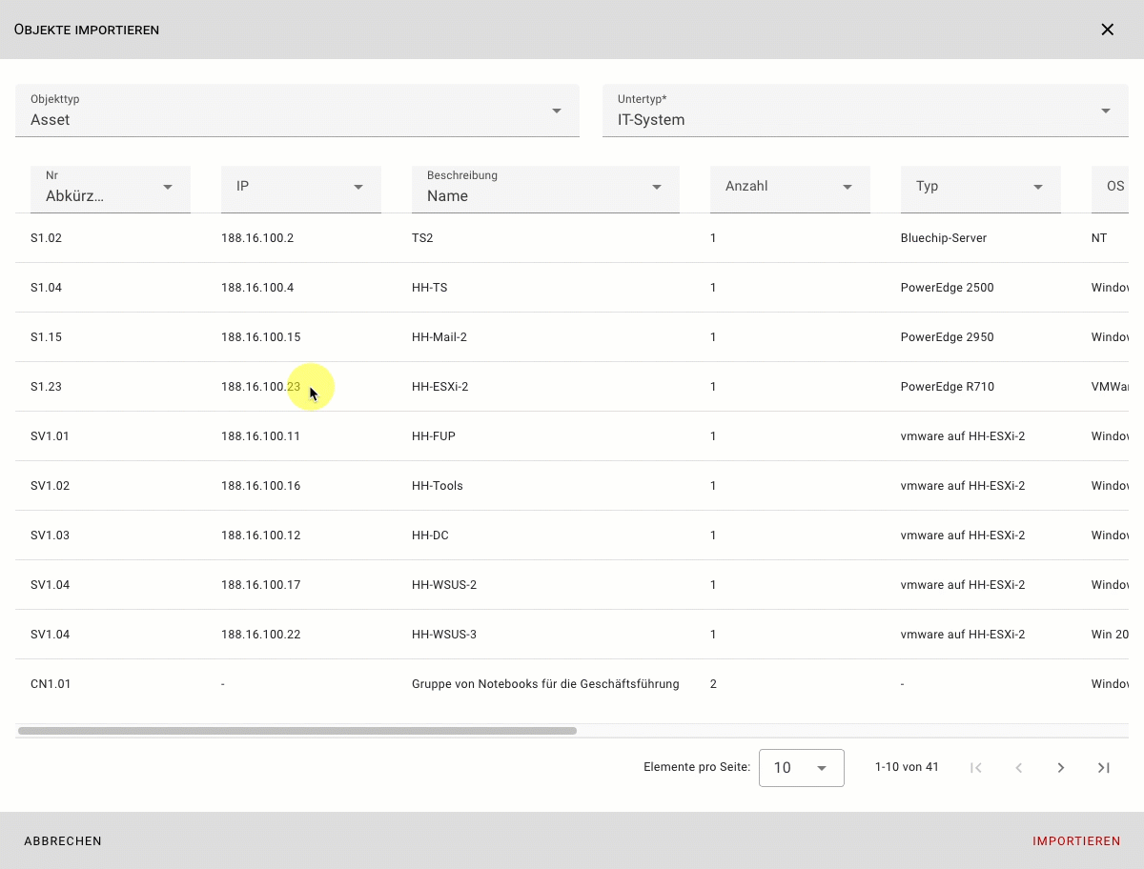Go to previous page arrow
Image resolution: width=1144 pixels, height=869 pixels.
pos(1018,768)
